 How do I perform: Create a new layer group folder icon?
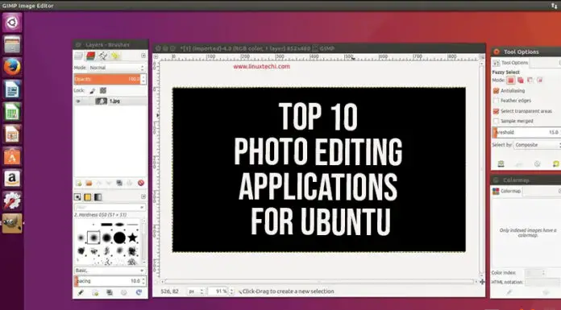click(x=89, y=183)
